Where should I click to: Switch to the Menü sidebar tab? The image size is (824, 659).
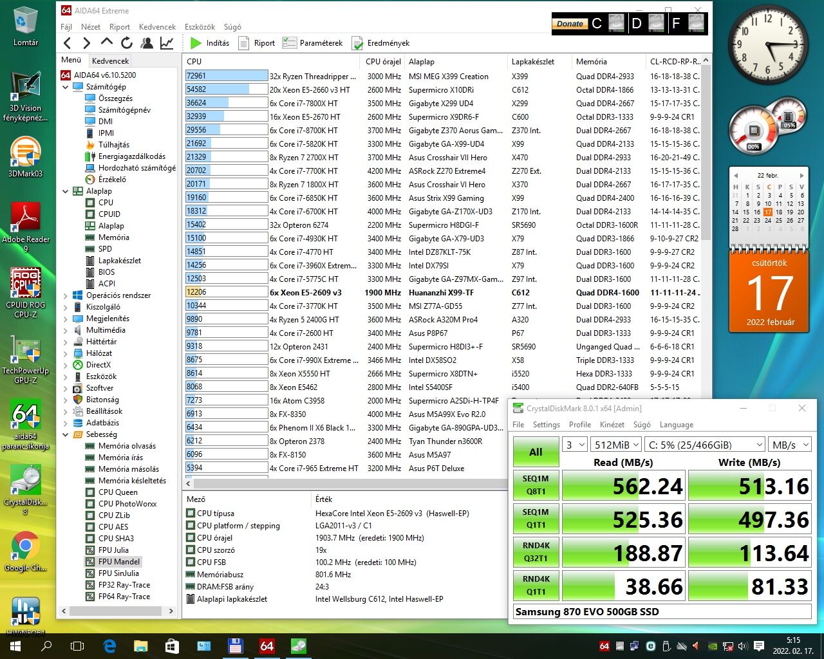pos(71,60)
